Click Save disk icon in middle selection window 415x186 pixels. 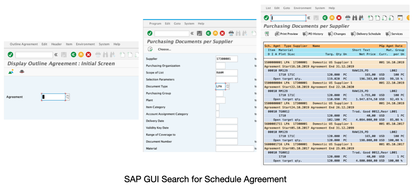tap(200, 33)
